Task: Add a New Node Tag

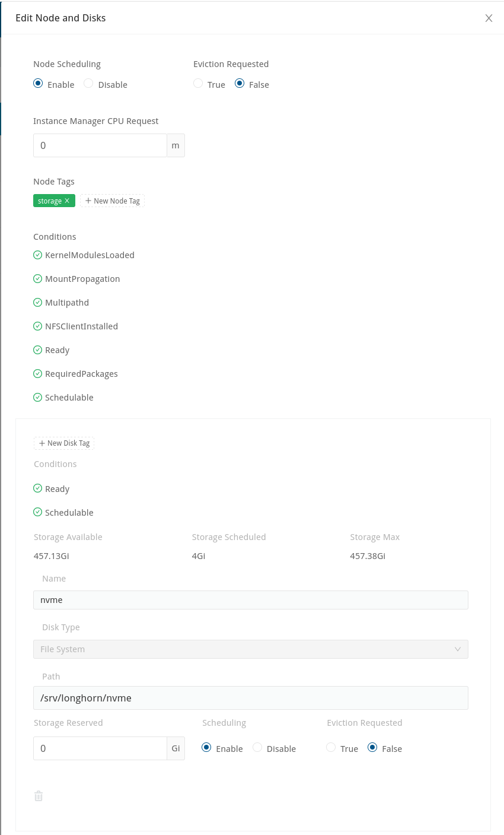Action: (113, 201)
